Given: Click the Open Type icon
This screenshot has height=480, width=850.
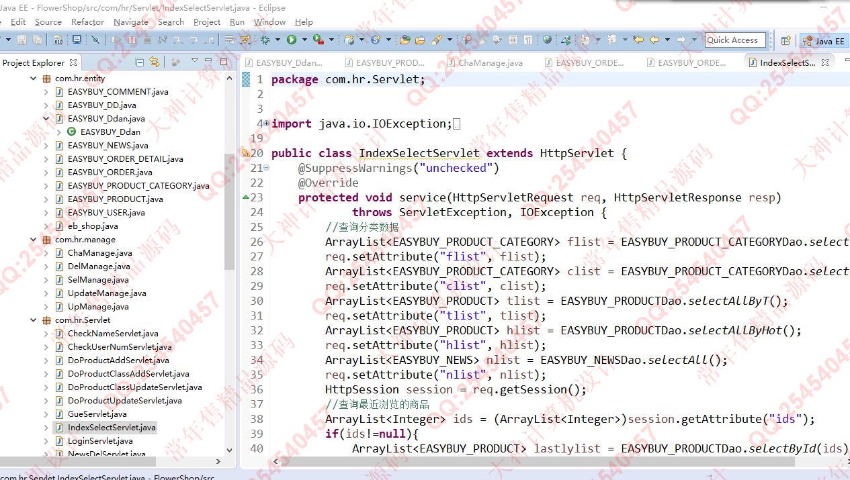Looking at the screenshot, I should coord(405,40).
